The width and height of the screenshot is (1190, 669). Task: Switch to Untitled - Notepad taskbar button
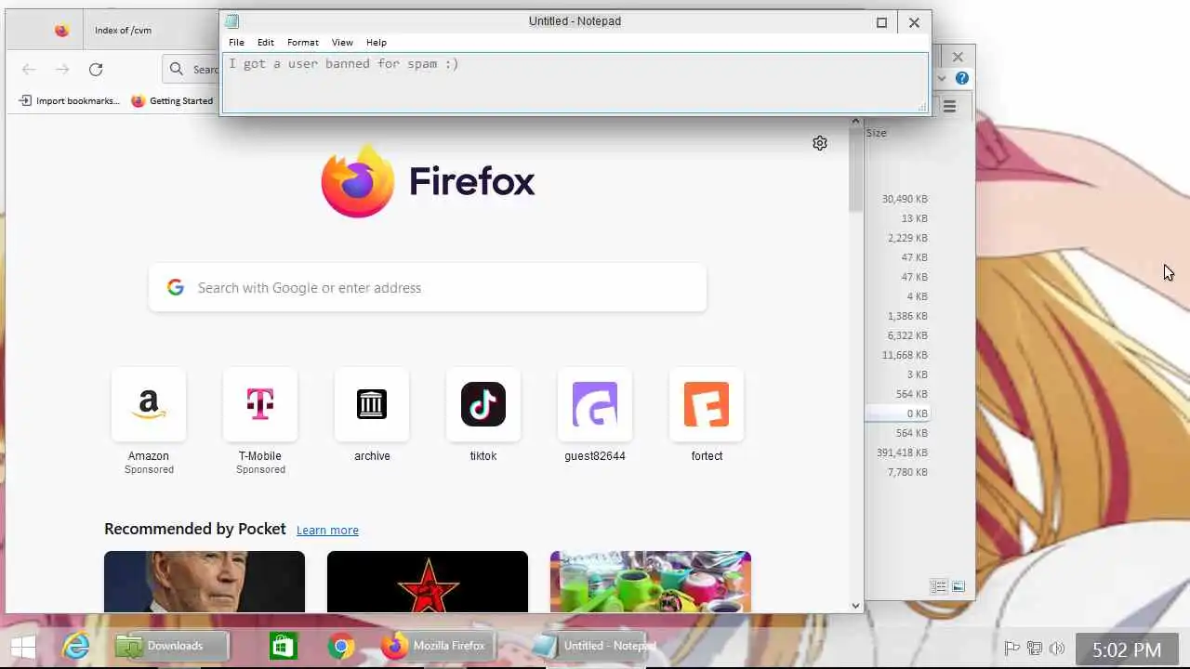593,646
